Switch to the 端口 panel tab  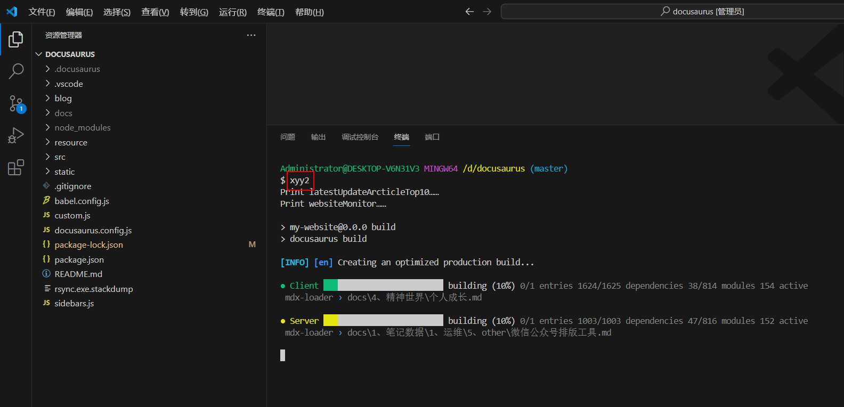(x=432, y=137)
